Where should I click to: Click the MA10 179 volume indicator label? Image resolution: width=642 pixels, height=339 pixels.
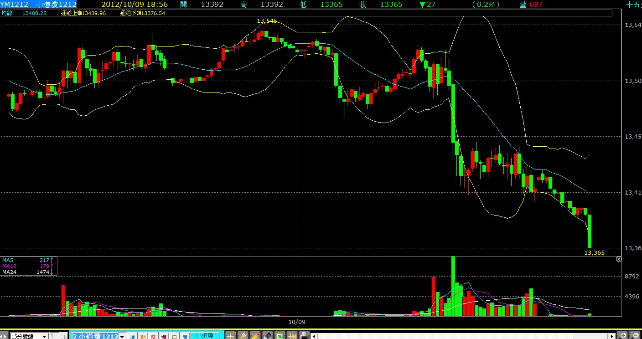coord(28,266)
